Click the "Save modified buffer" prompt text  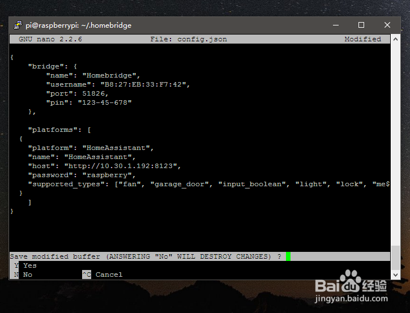click(146, 256)
